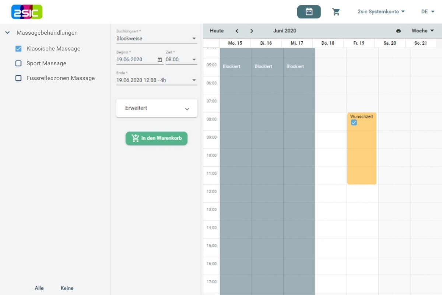Enable Sport Massage checkbox
442x295 pixels.
tap(18, 63)
